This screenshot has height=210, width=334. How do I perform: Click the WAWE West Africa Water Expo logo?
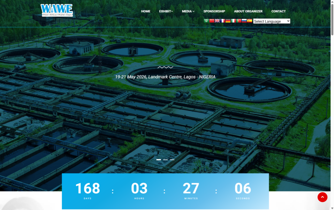pos(57,10)
